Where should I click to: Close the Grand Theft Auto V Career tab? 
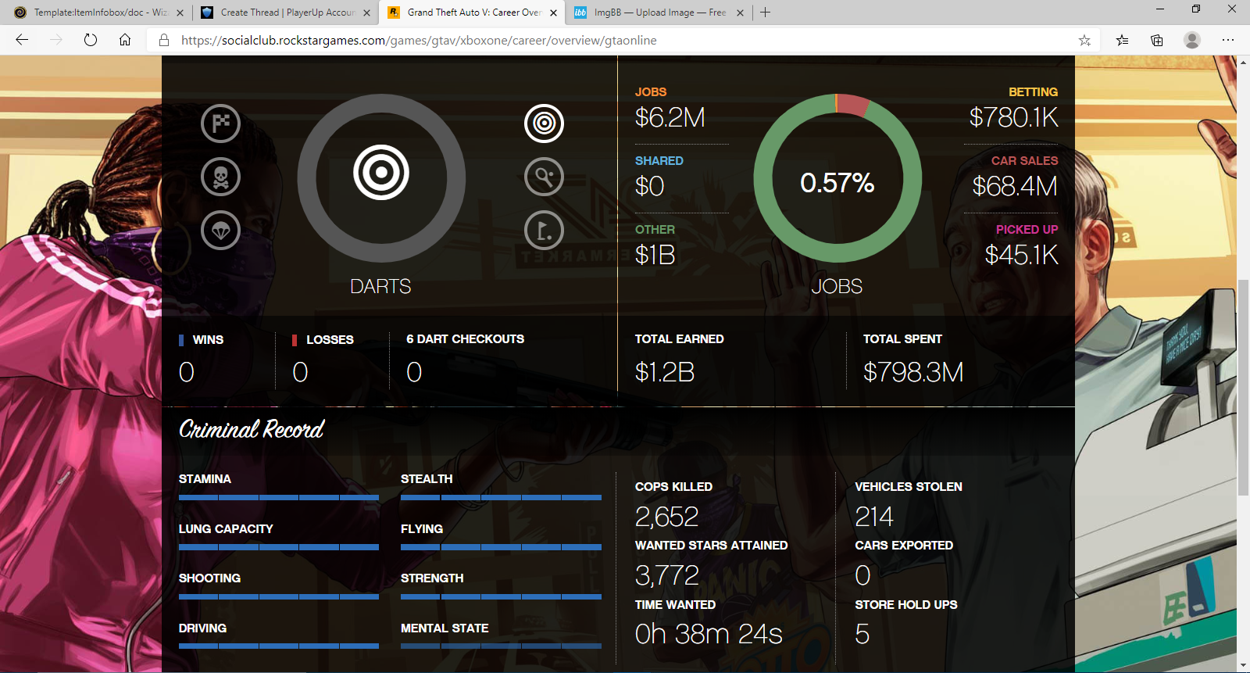click(x=554, y=13)
